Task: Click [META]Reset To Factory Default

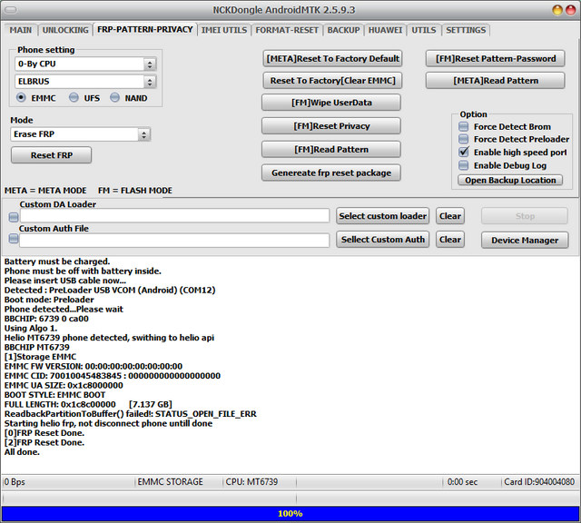Action: pos(332,58)
